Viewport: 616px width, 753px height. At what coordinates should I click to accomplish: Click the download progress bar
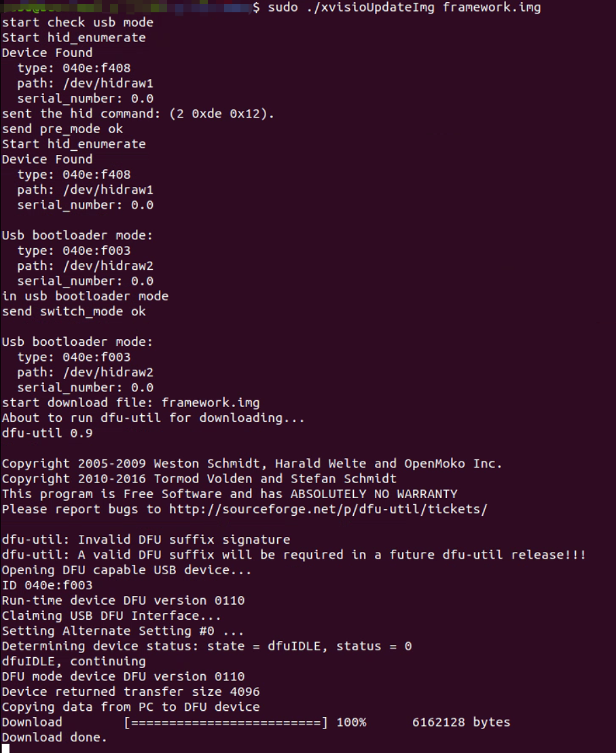pyautogui.click(x=226, y=722)
